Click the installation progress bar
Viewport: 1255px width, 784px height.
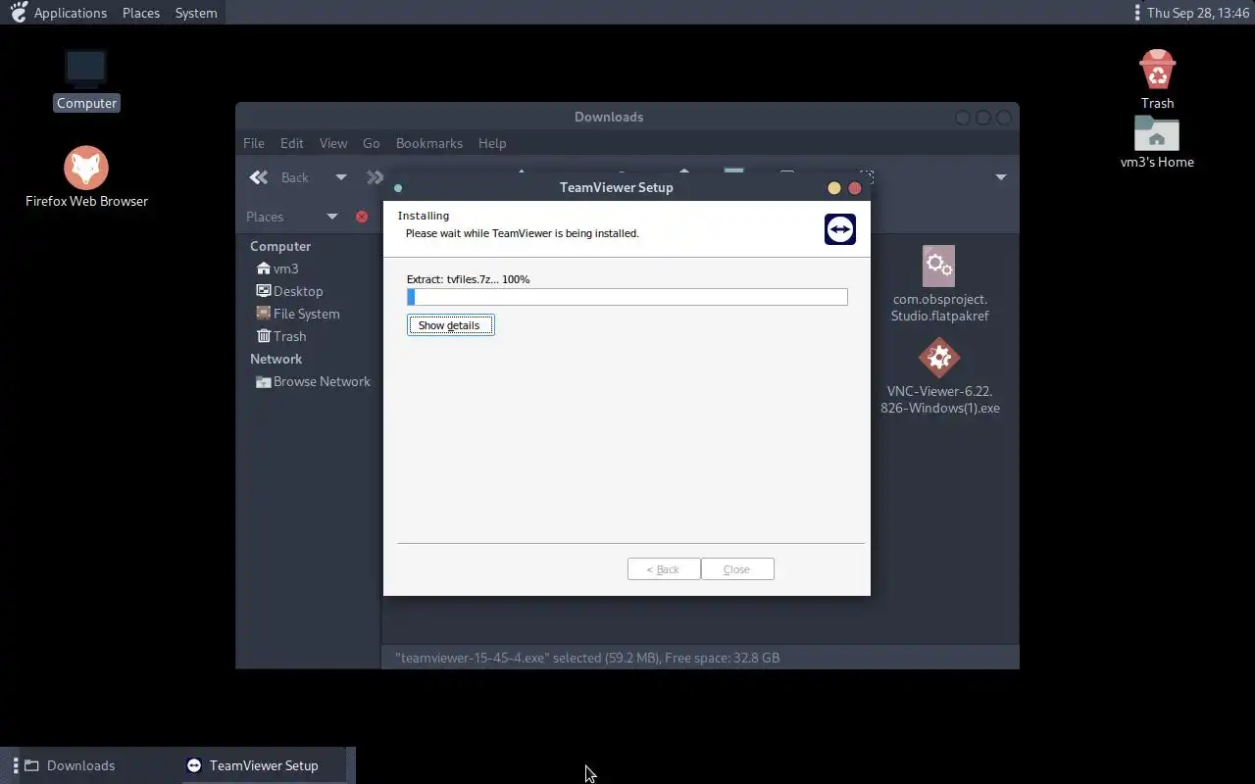point(627,297)
